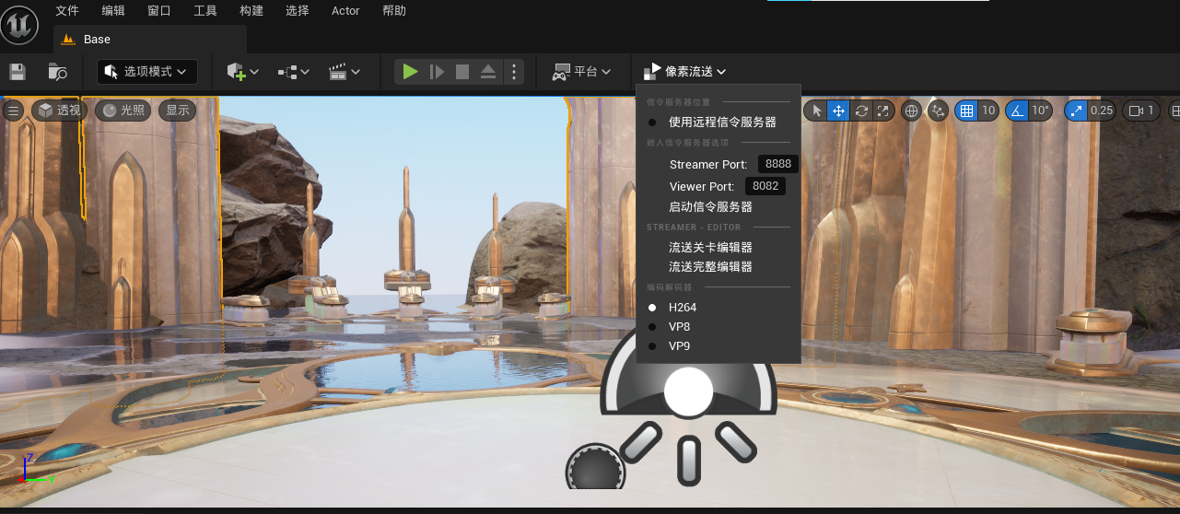Open the add actor cube dropdown

(243, 72)
